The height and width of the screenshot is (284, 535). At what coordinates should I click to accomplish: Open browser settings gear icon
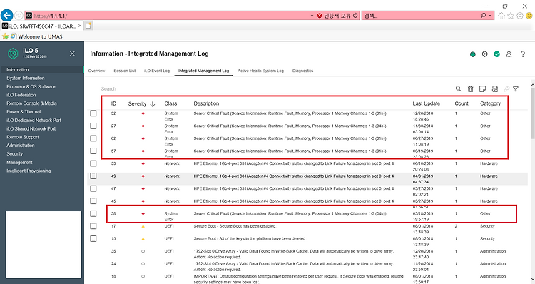tap(519, 16)
